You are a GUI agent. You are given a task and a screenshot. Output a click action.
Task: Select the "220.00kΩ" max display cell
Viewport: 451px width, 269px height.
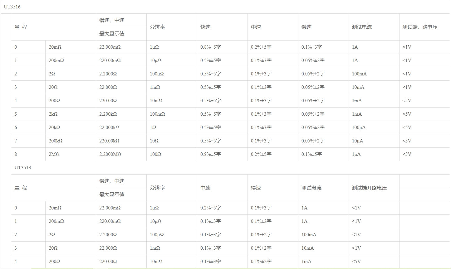[x=109, y=141]
